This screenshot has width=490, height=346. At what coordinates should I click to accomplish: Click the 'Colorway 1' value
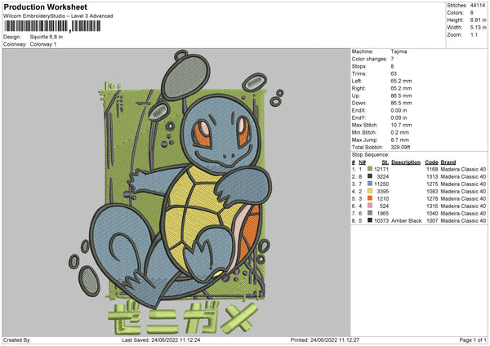click(43, 44)
